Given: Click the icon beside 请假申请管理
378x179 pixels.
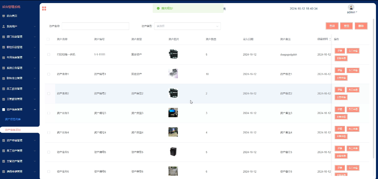Looking at the screenshot, I should [4, 172].
